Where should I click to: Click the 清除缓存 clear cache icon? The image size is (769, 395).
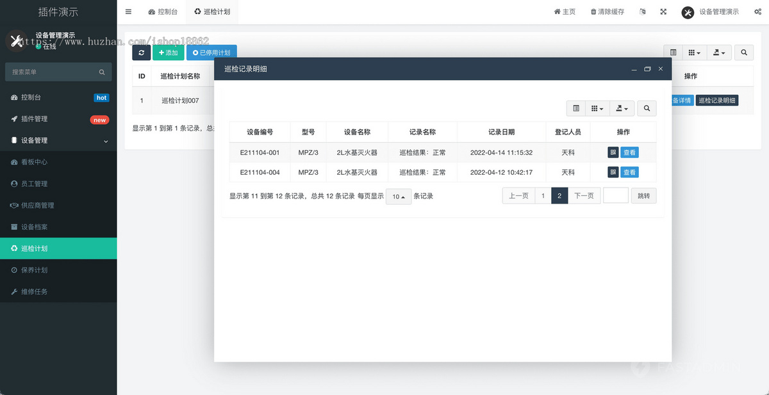[x=606, y=12]
